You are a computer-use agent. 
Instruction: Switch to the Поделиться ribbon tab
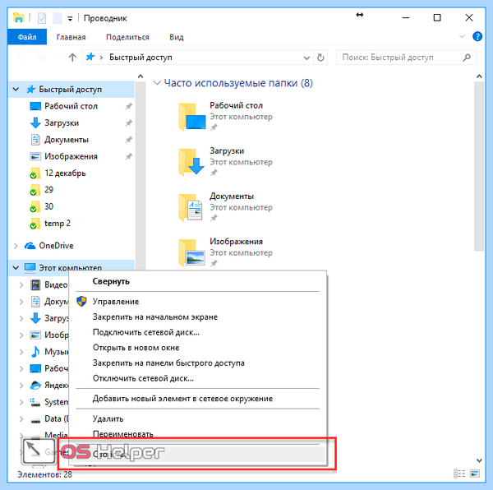click(127, 37)
